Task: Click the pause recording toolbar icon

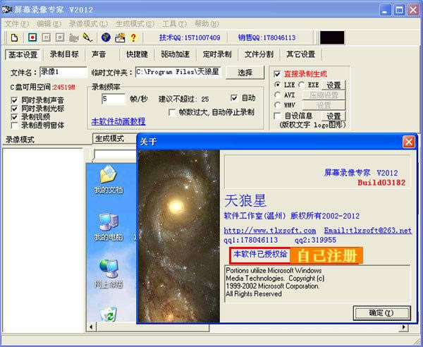Action: [x=46, y=37]
